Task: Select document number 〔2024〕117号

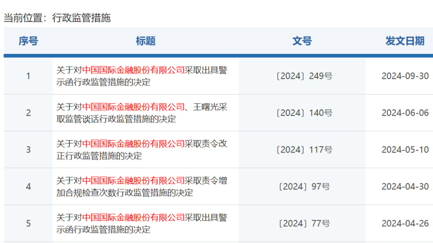Action: click(304, 150)
